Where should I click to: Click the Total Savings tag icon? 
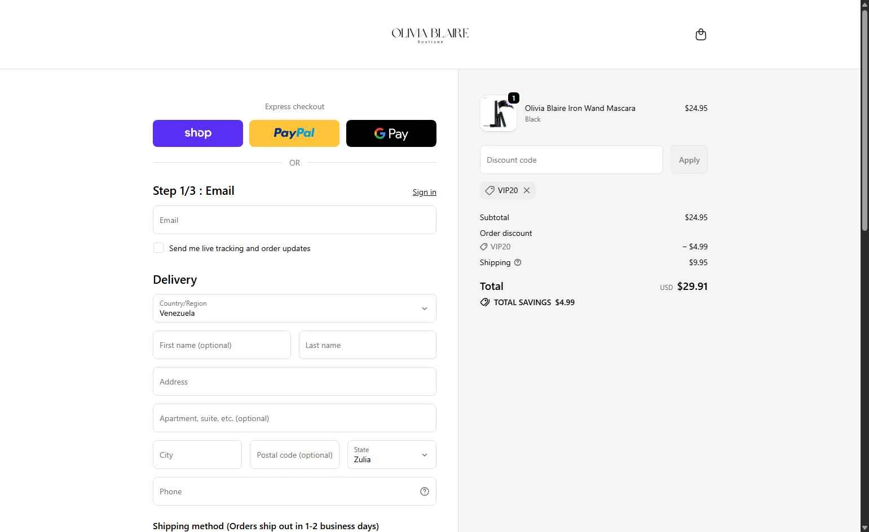point(485,302)
